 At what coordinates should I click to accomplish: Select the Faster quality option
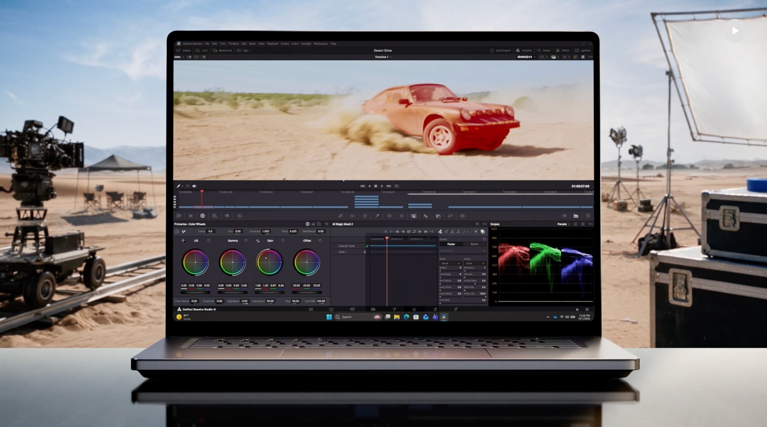click(451, 244)
